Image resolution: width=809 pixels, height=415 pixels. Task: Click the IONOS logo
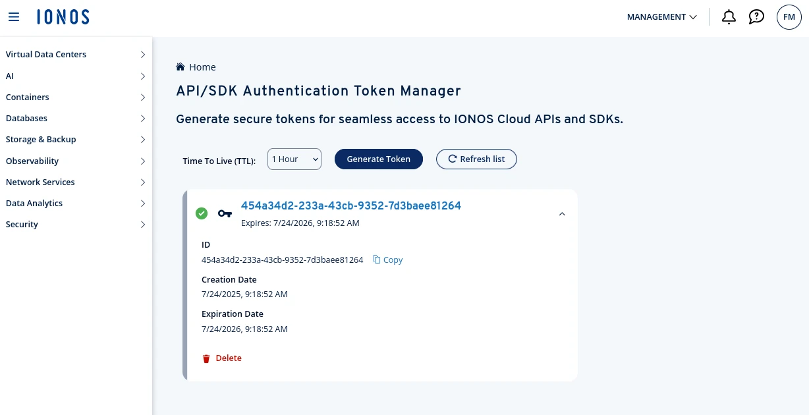(x=63, y=17)
